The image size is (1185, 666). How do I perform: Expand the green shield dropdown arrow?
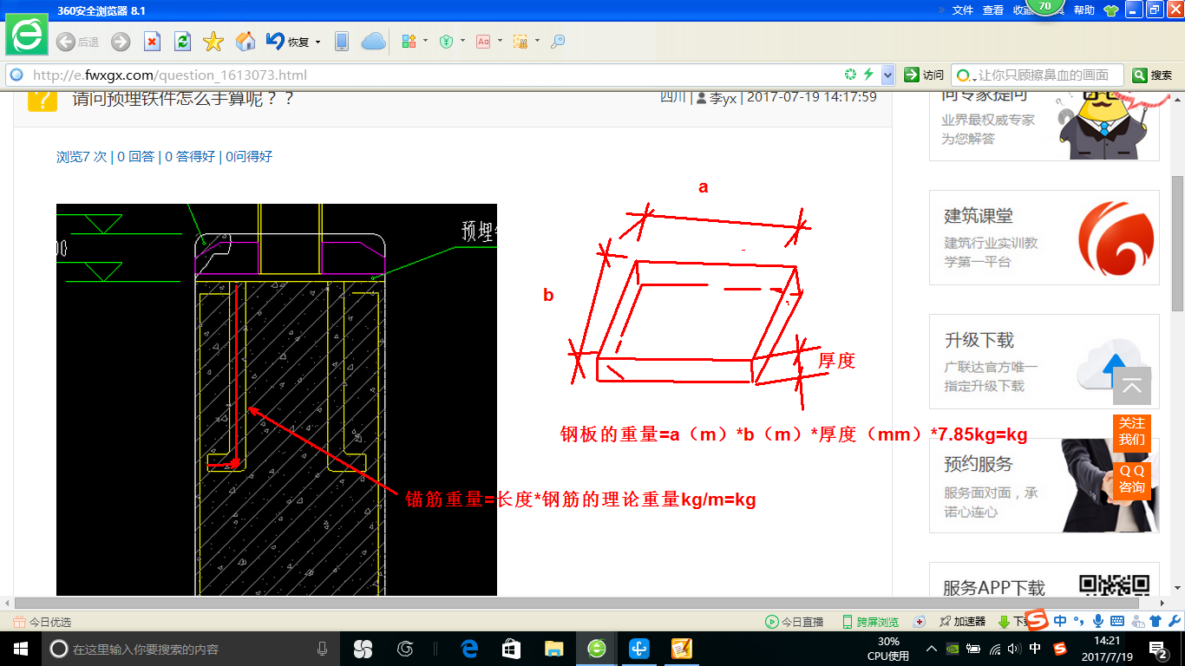tap(462, 41)
